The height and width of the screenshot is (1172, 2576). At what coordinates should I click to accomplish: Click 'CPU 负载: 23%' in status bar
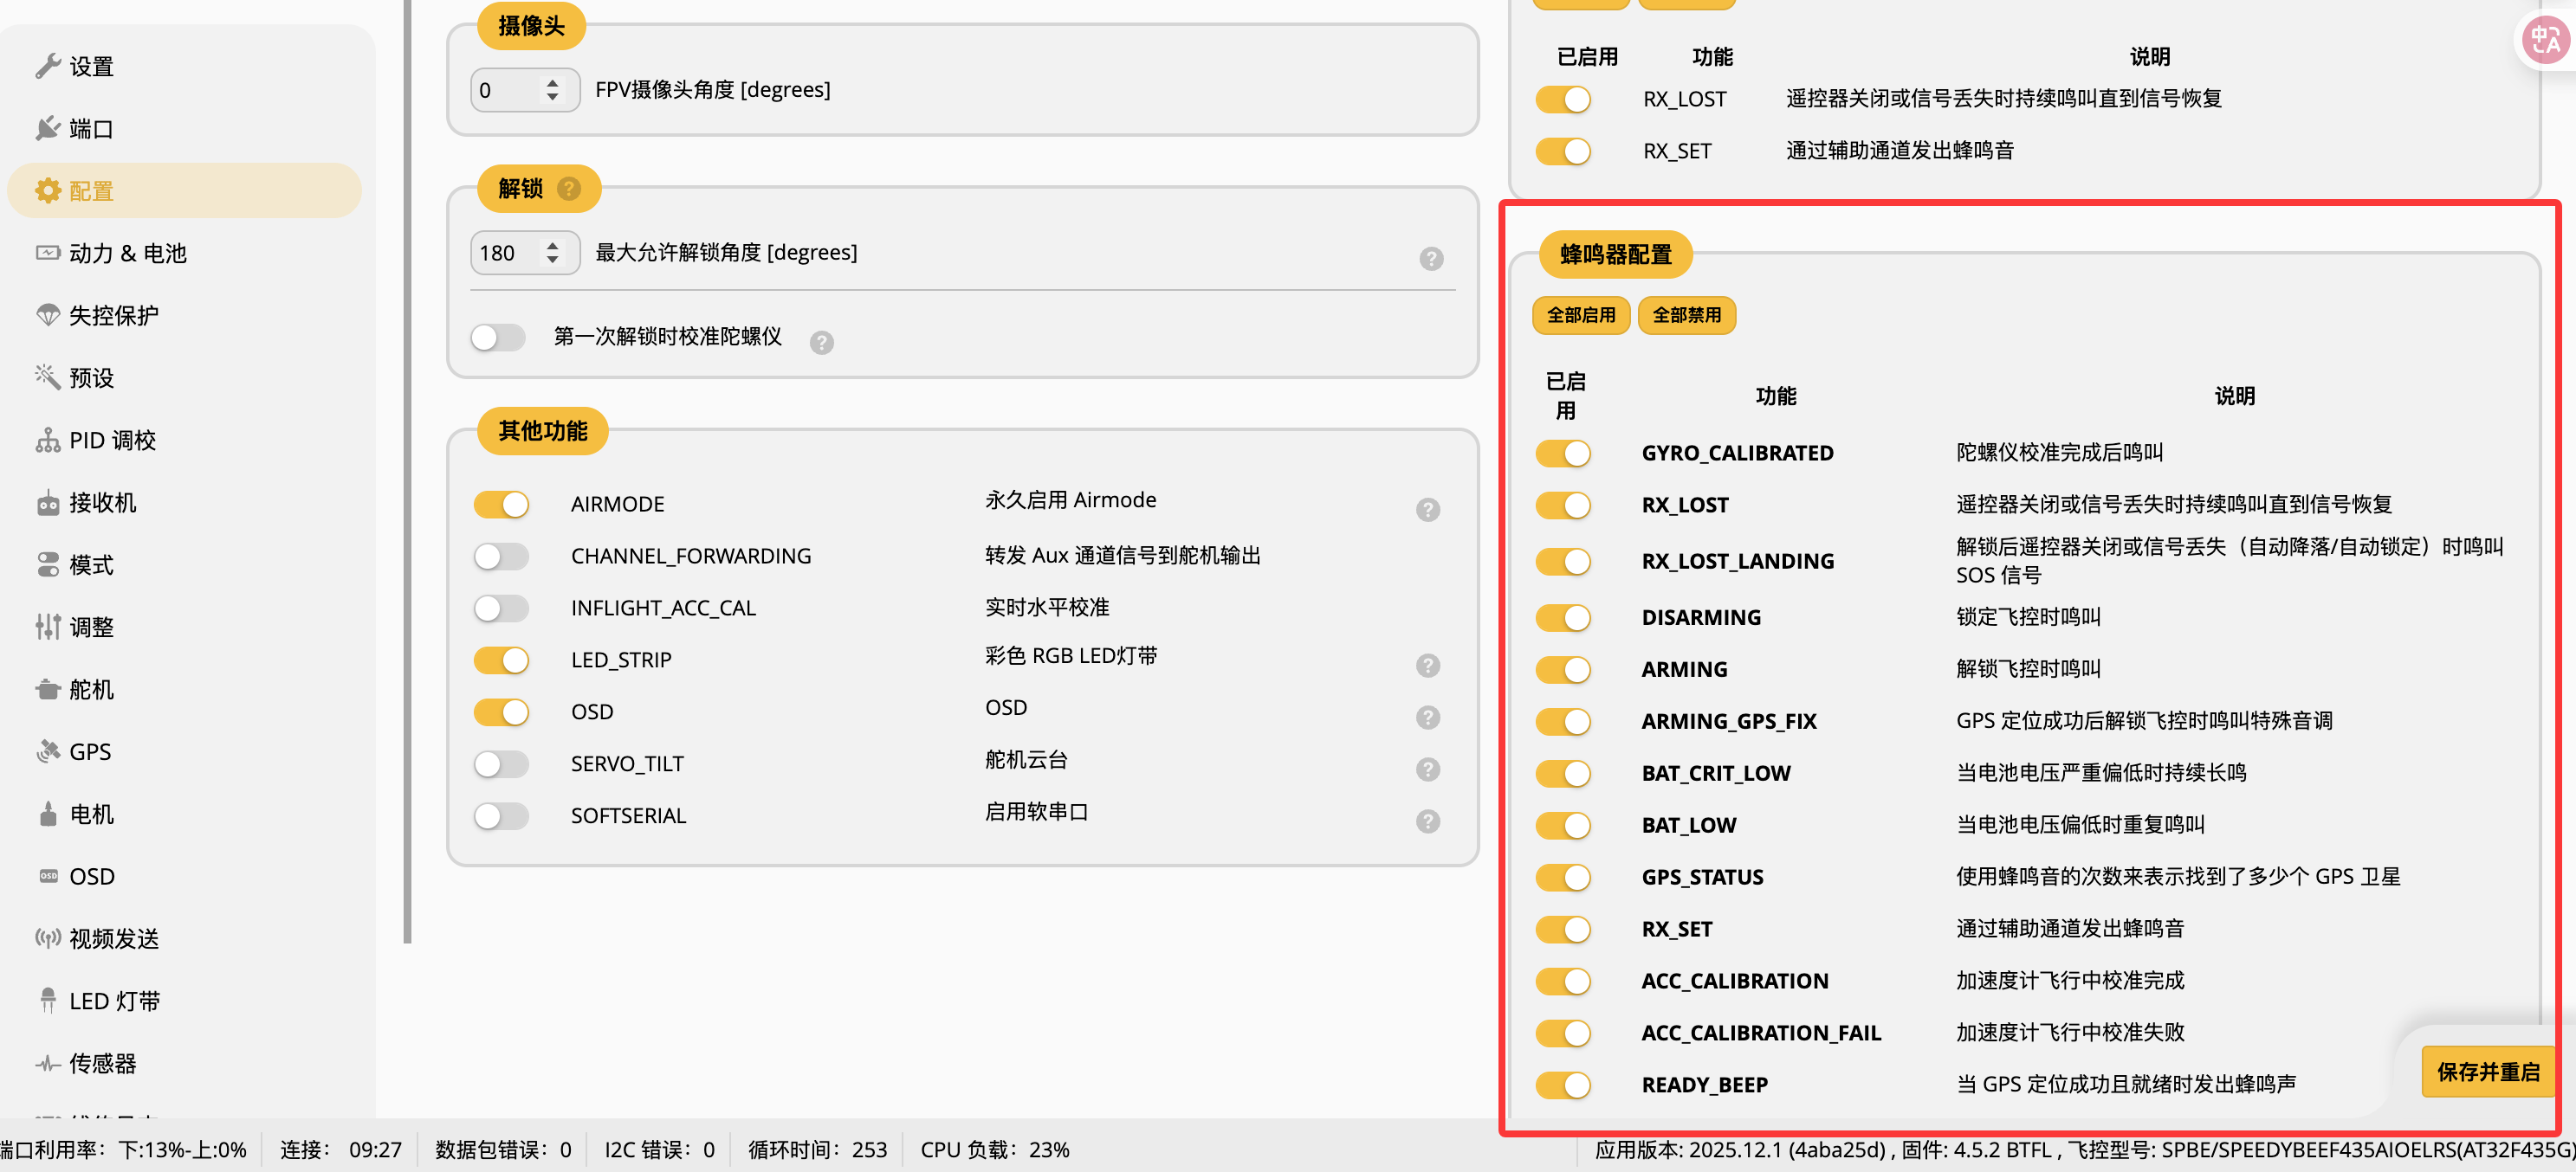point(994,1150)
